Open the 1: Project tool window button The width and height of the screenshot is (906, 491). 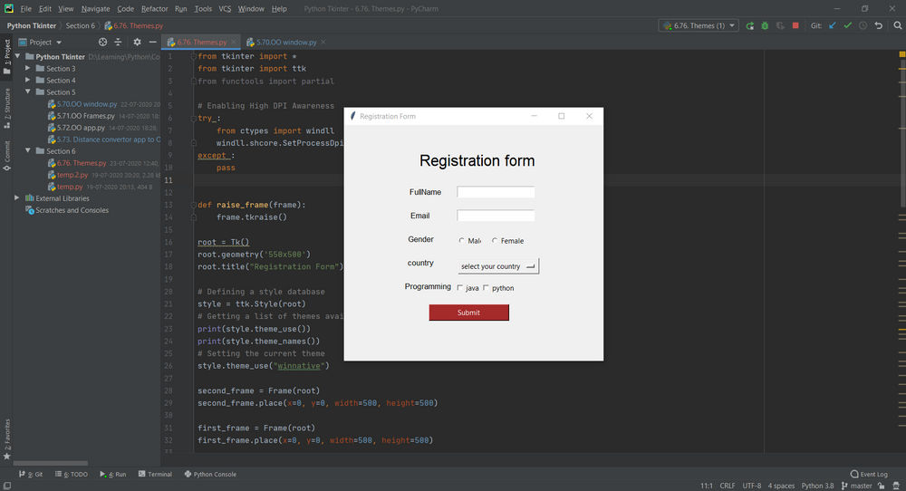tap(7, 56)
